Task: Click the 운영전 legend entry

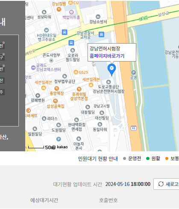Action: coord(132,159)
